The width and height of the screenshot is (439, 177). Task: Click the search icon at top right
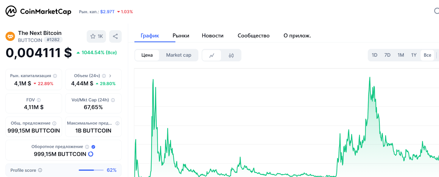click(x=437, y=11)
